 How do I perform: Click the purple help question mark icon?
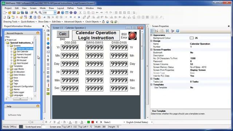click(x=75, y=13)
